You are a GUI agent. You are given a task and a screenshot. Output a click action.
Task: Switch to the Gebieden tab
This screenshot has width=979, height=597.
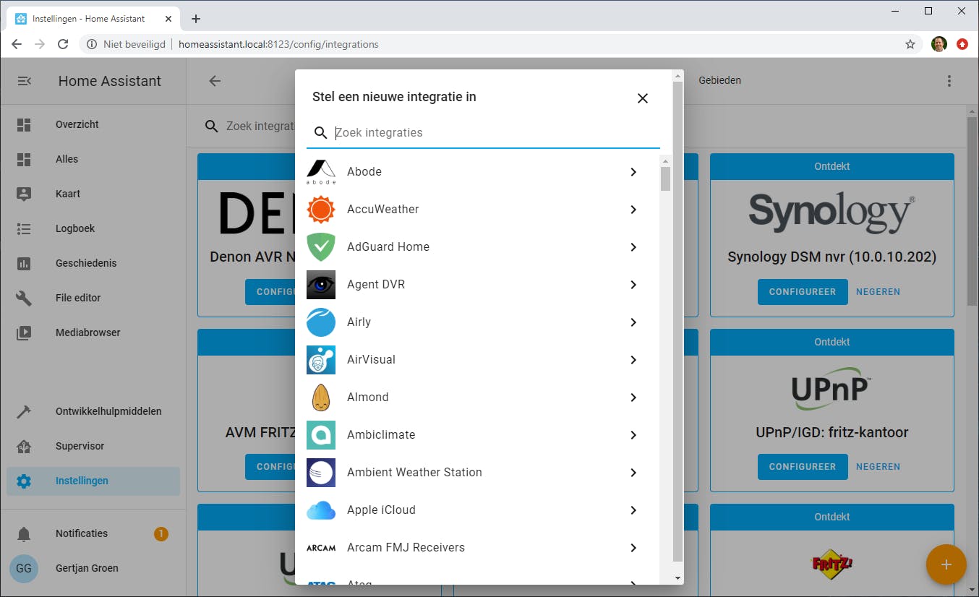point(719,81)
